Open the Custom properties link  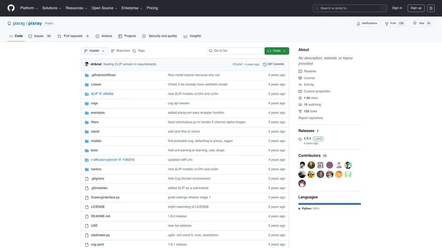(317, 91)
